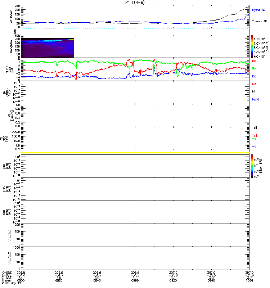Click the 0840 time tick label
Screen dimensions: 270x288
[97, 280]
